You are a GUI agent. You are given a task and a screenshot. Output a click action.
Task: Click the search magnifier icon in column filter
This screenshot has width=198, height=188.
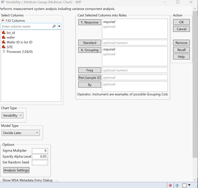(54, 26)
